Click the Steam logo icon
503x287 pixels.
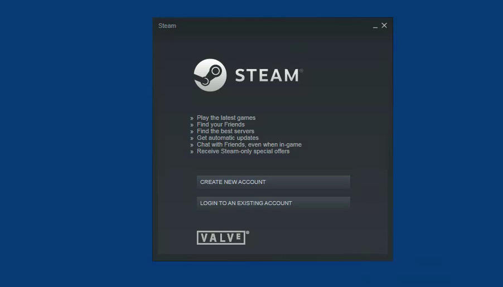[210, 75]
